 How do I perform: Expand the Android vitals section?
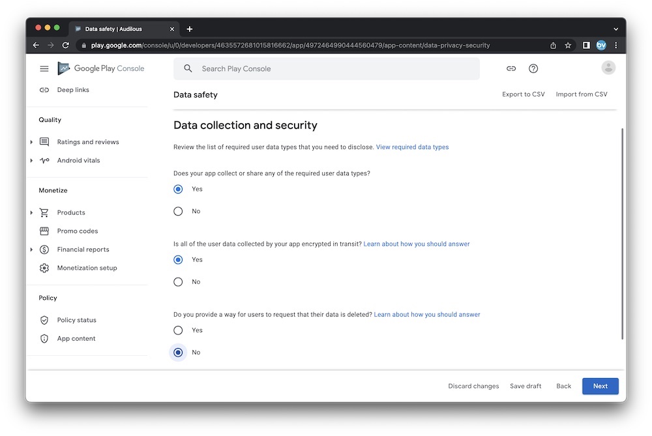[31, 160]
